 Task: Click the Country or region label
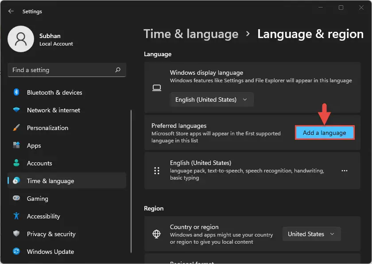click(194, 227)
